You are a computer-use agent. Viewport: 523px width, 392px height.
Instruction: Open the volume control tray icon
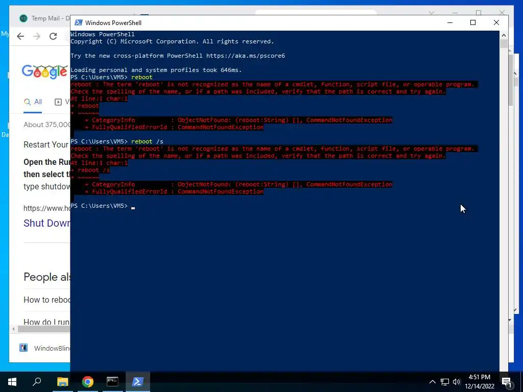457,382
